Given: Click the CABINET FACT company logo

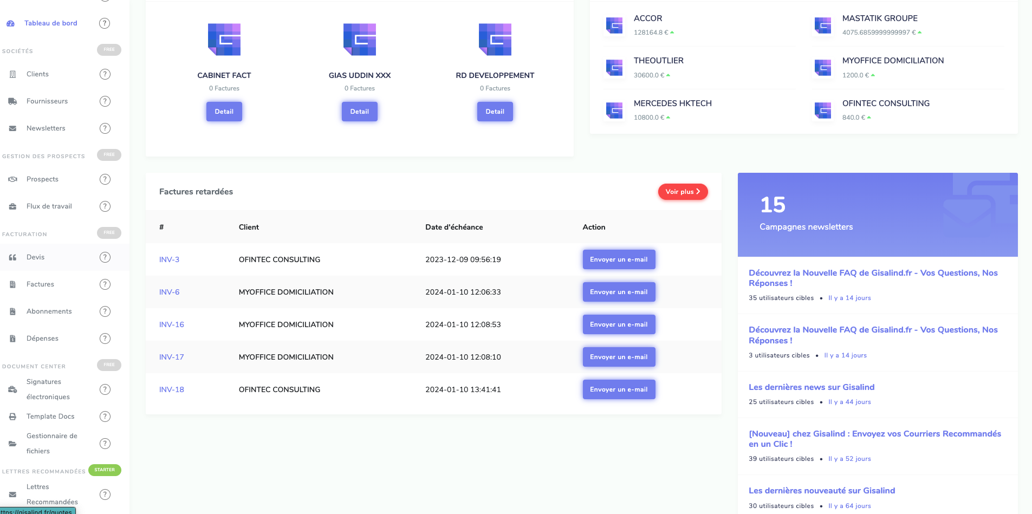Looking at the screenshot, I should (x=224, y=40).
